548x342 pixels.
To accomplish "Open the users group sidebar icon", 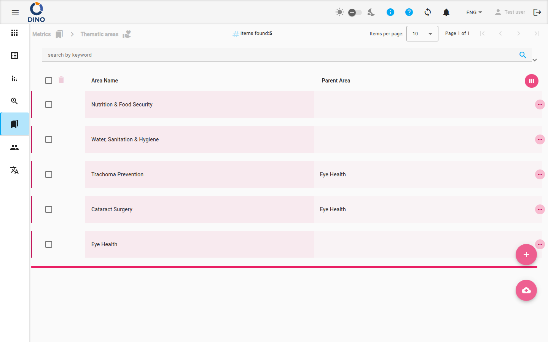I will click(14, 147).
